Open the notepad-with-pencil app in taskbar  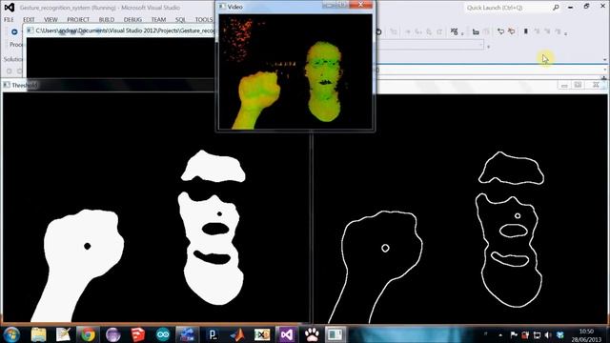point(63,334)
